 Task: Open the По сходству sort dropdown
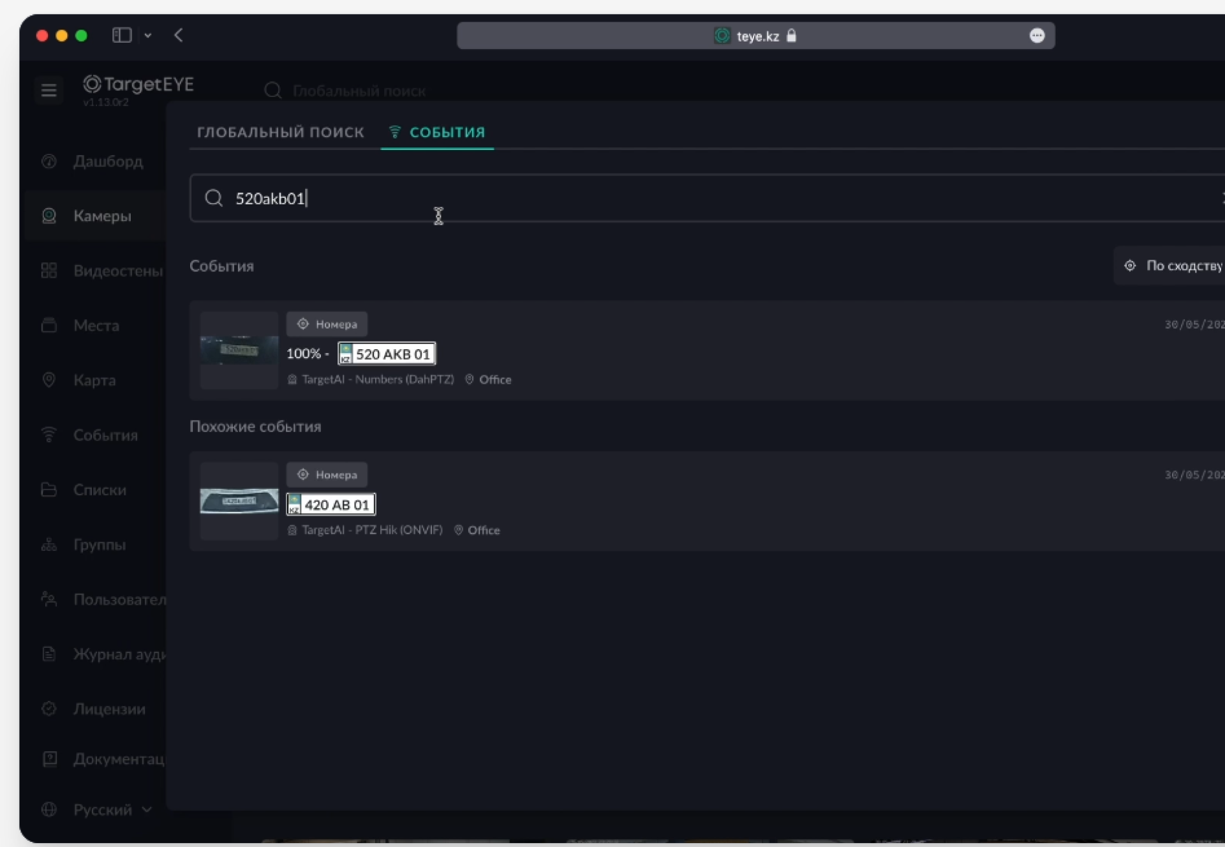pyautogui.click(x=1174, y=266)
